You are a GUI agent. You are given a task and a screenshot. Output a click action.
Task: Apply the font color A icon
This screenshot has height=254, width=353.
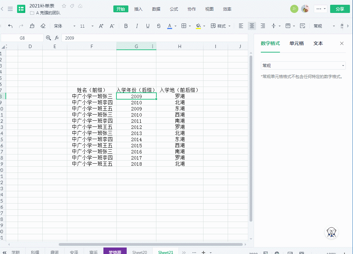pos(170,26)
